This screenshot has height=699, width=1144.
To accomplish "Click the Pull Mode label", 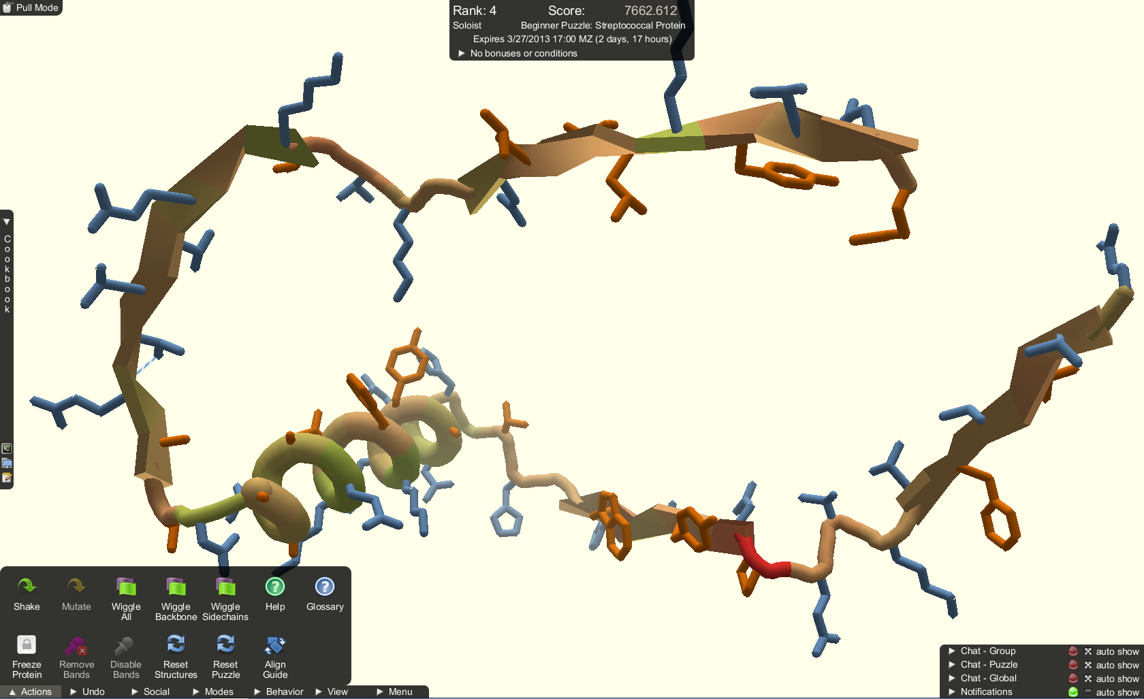I will click(x=37, y=7).
